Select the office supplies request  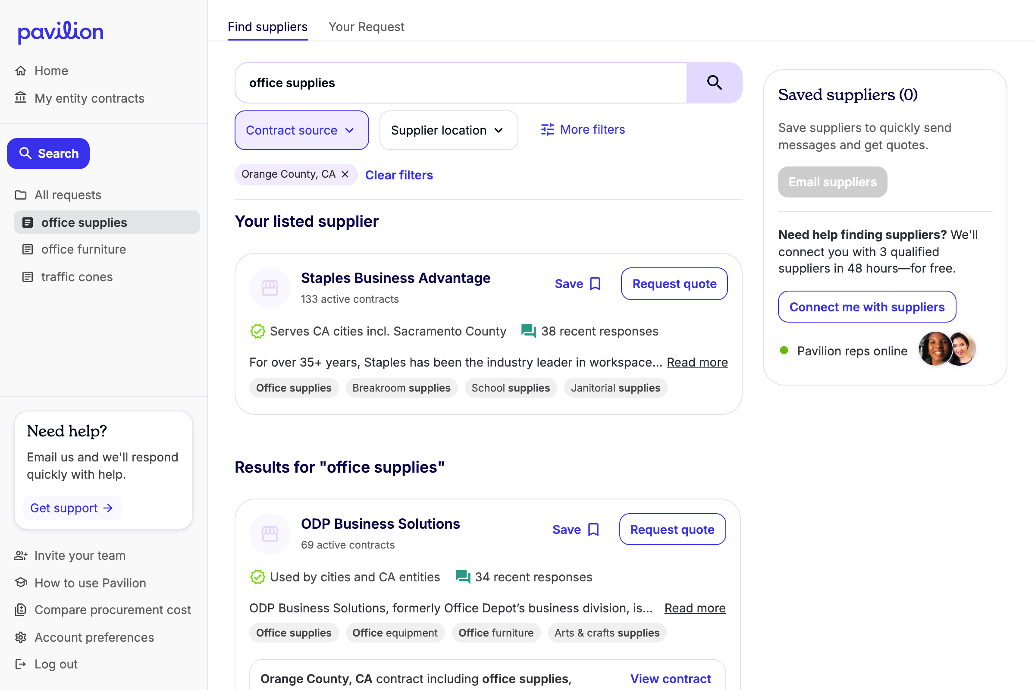tap(107, 222)
